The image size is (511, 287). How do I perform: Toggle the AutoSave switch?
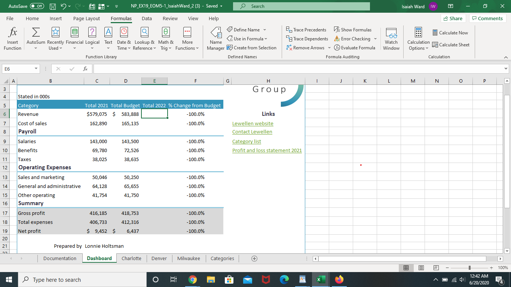point(37,6)
